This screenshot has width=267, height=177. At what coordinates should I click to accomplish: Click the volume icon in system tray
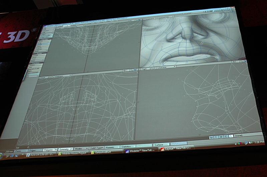click(x=251, y=142)
